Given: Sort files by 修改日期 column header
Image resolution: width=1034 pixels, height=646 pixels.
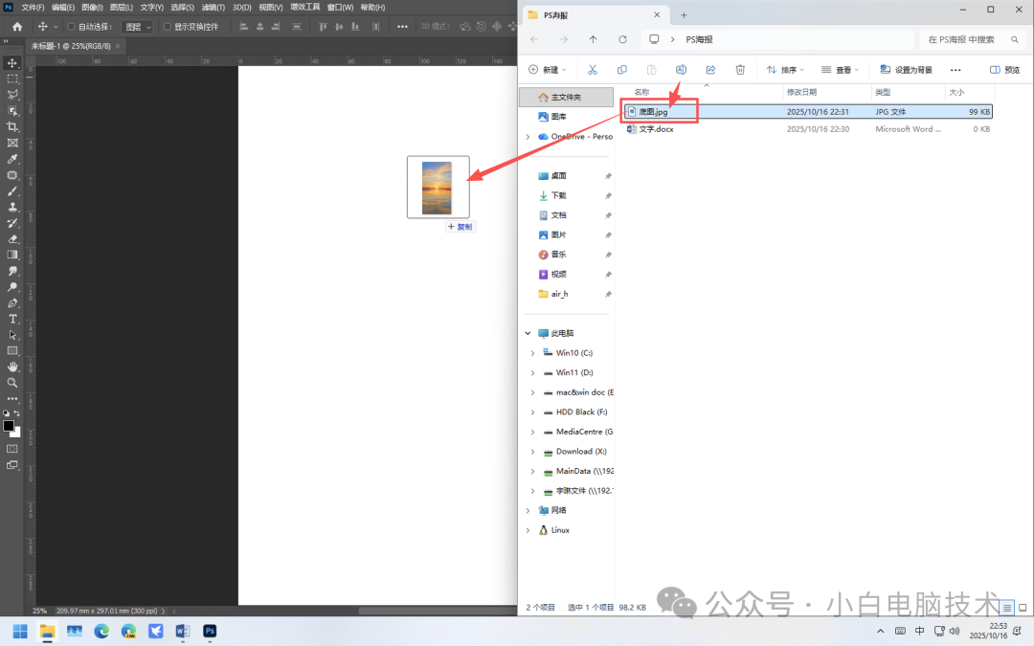Looking at the screenshot, I should pyautogui.click(x=801, y=92).
